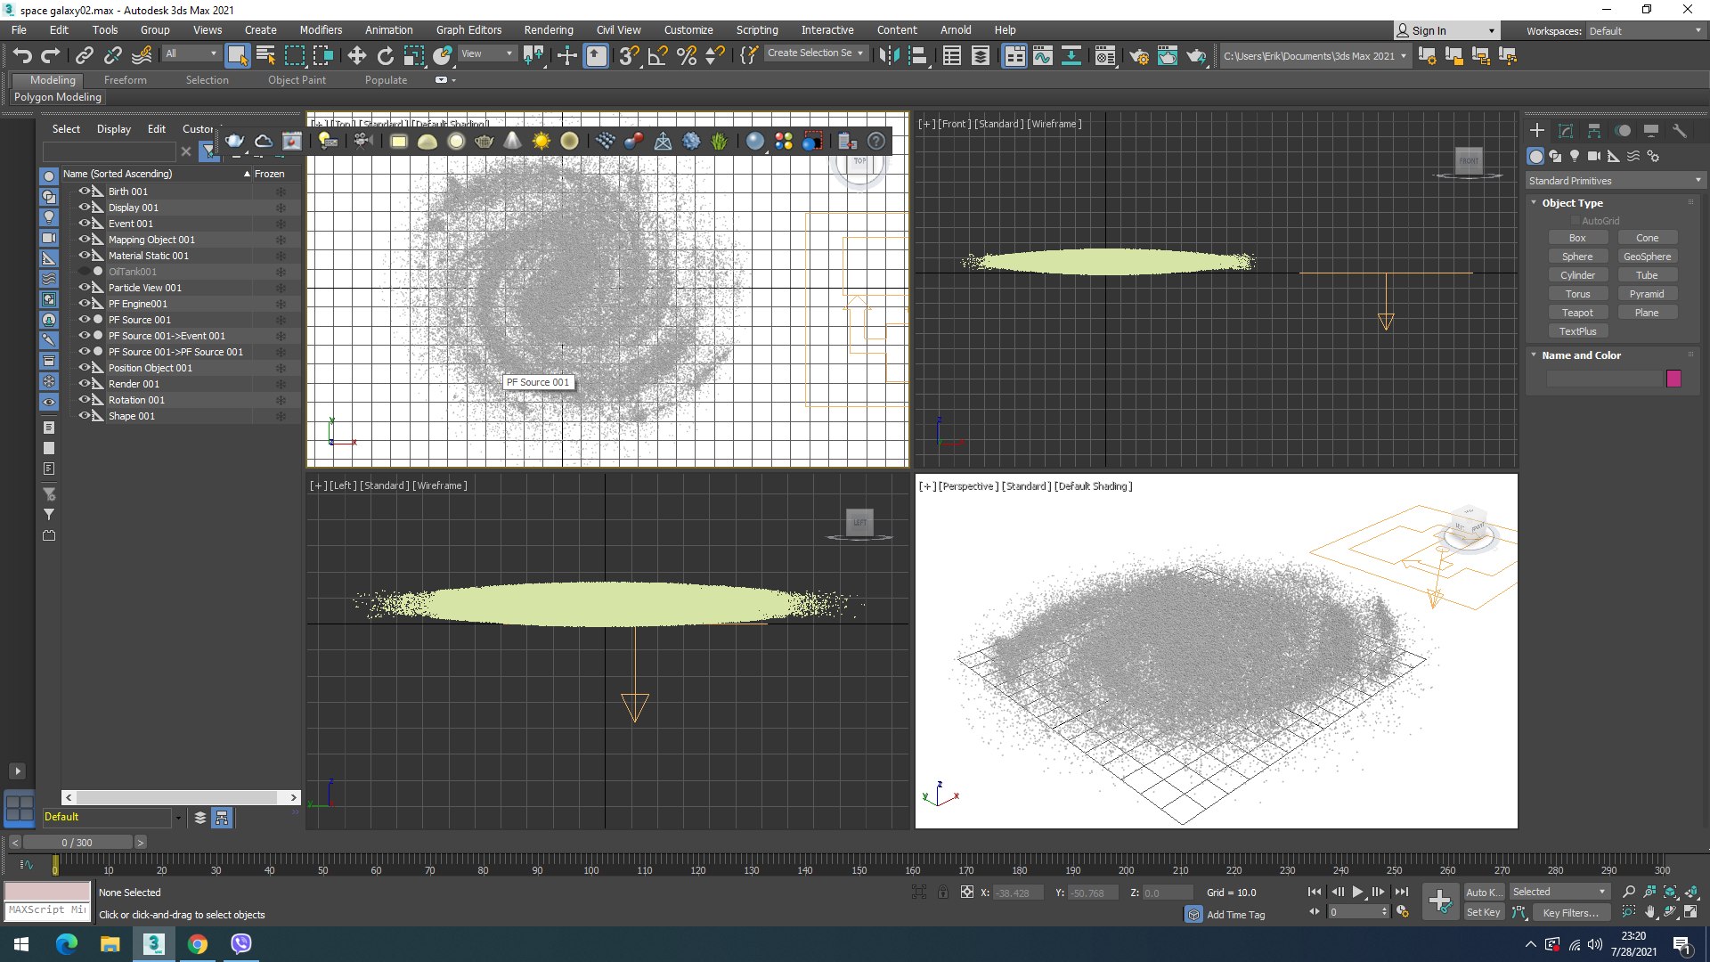Open the Graph Editors menu
Screen dimensions: 1710x962
[468, 29]
